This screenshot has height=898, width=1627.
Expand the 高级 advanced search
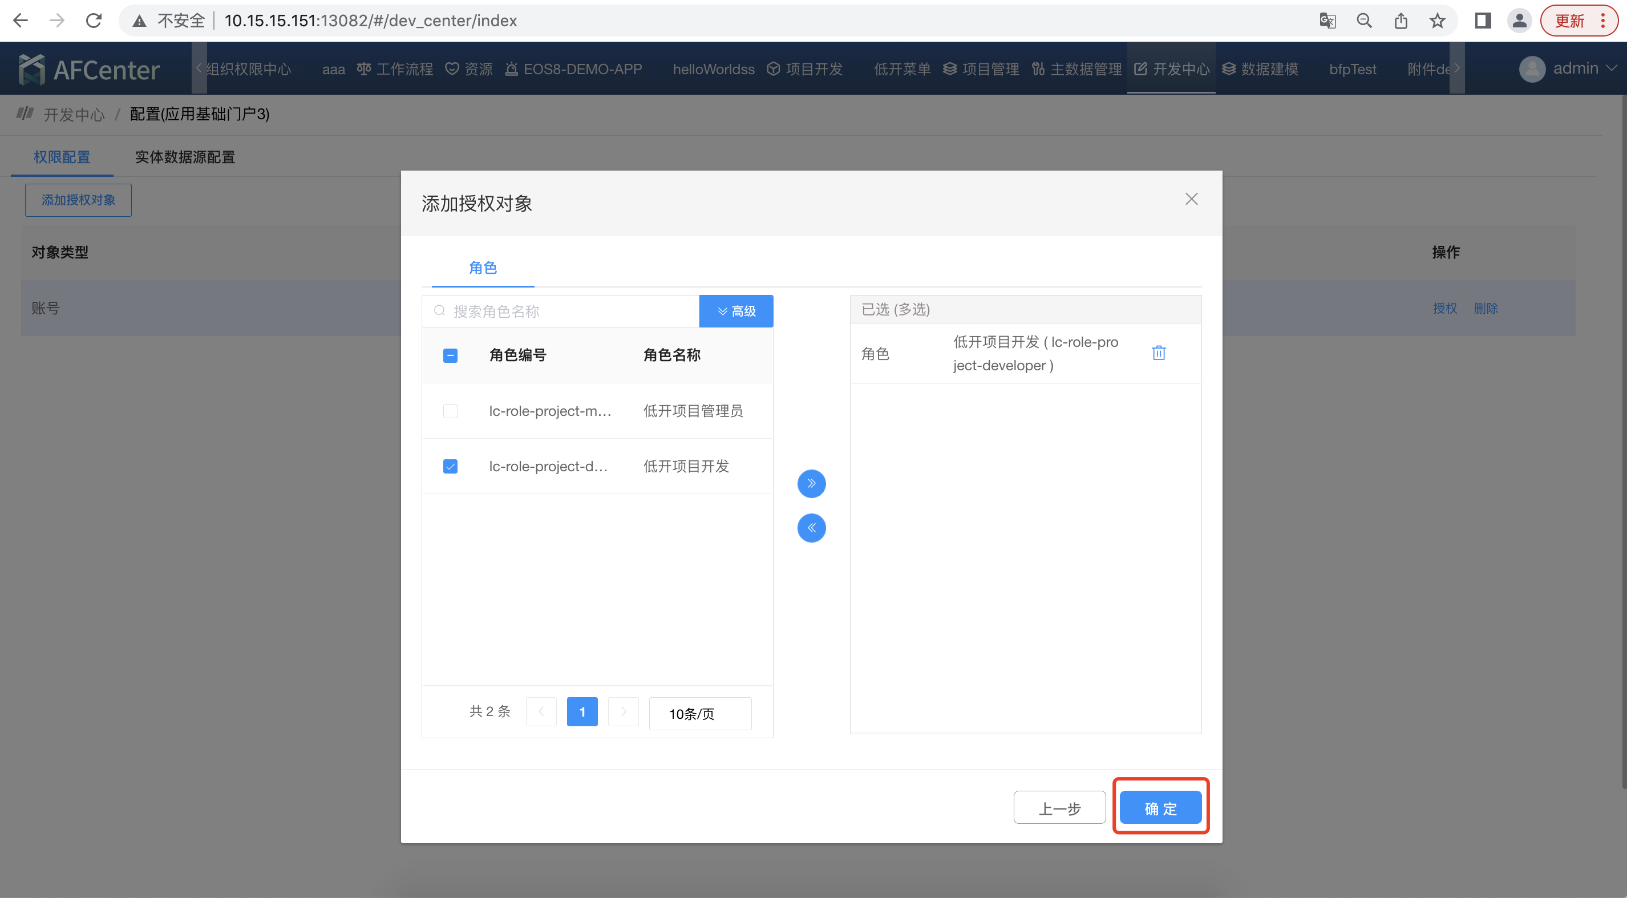[736, 312]
